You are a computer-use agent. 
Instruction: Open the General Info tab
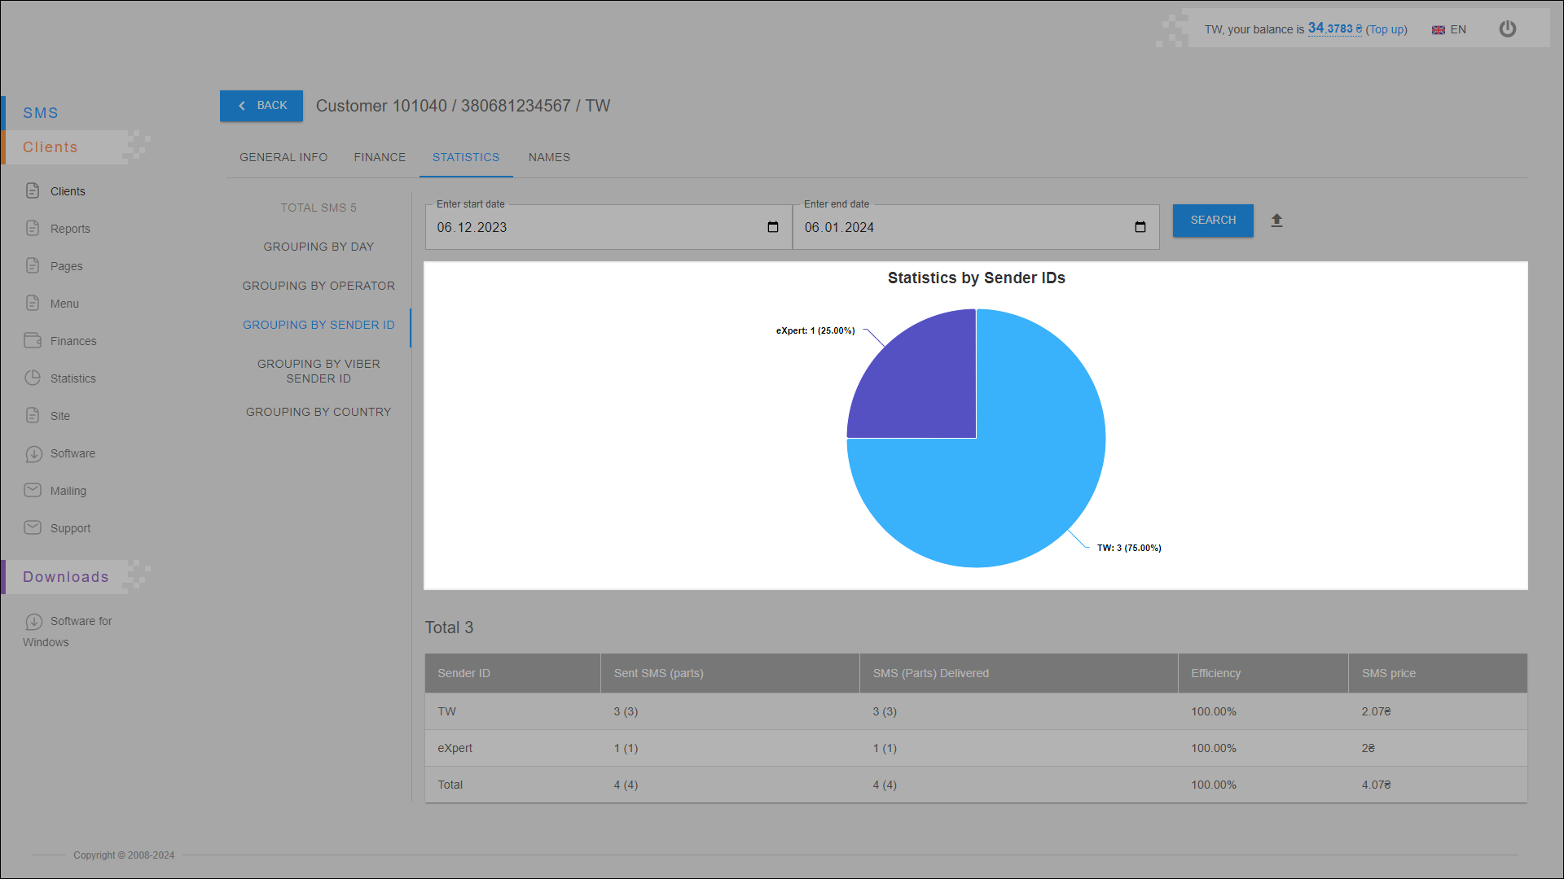283,157
